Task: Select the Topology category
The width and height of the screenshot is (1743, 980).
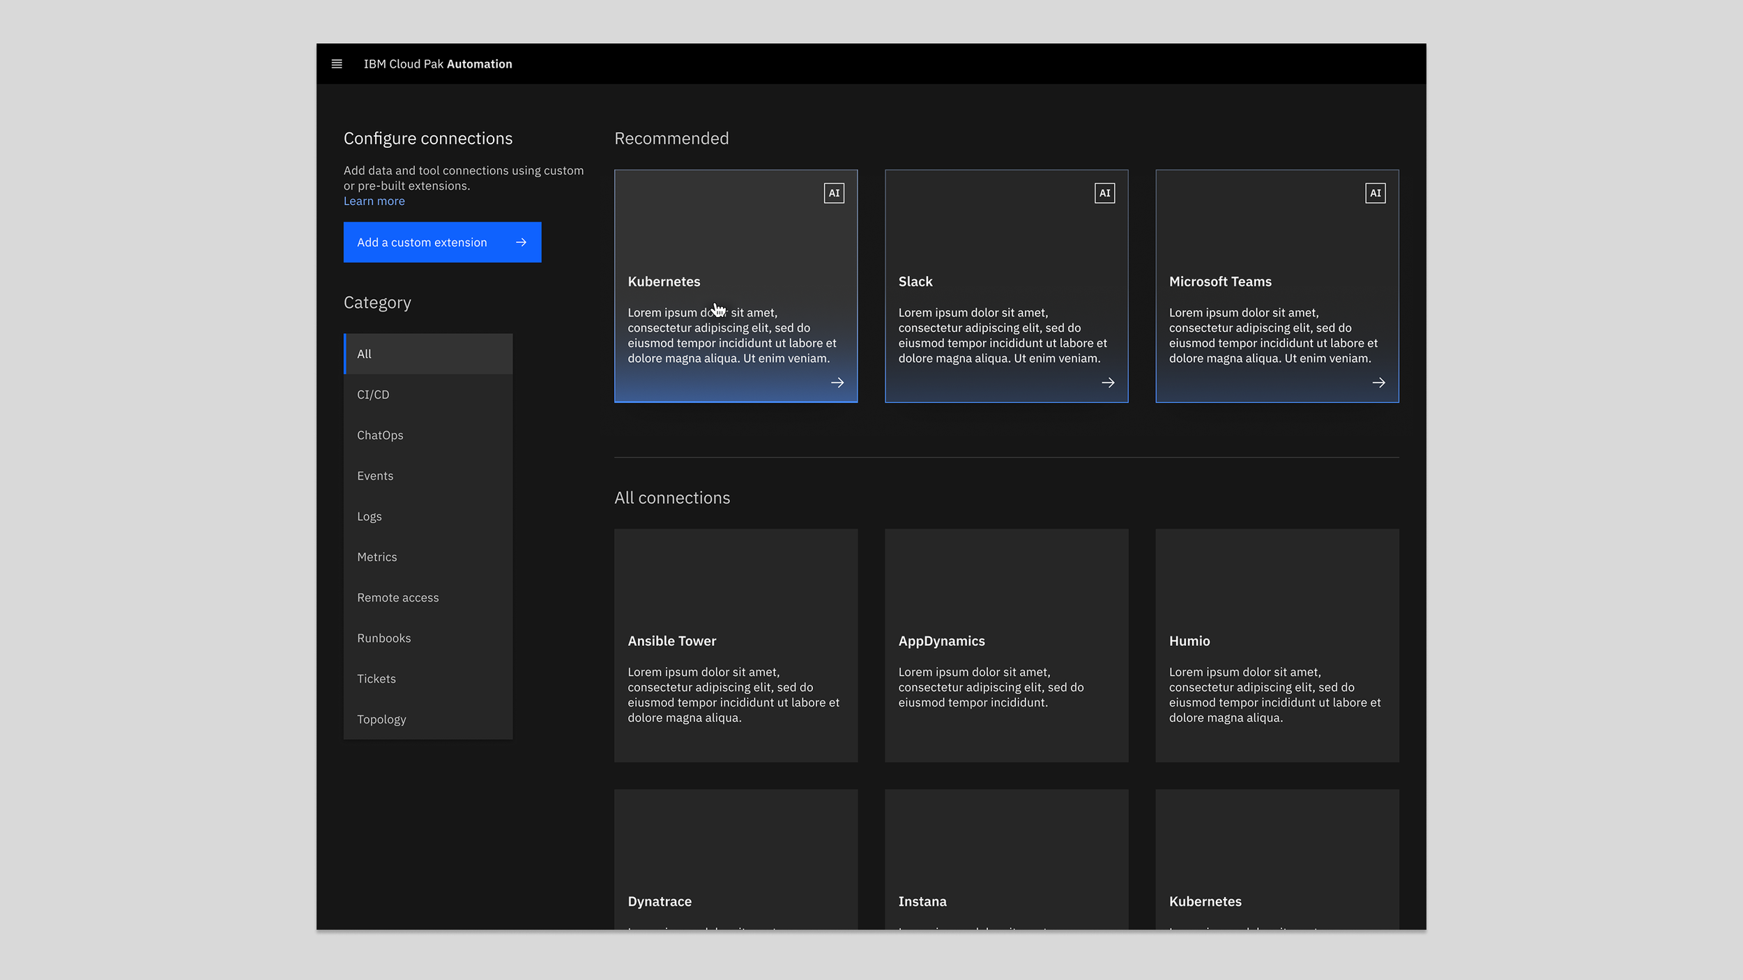Action: pos(428,719)
